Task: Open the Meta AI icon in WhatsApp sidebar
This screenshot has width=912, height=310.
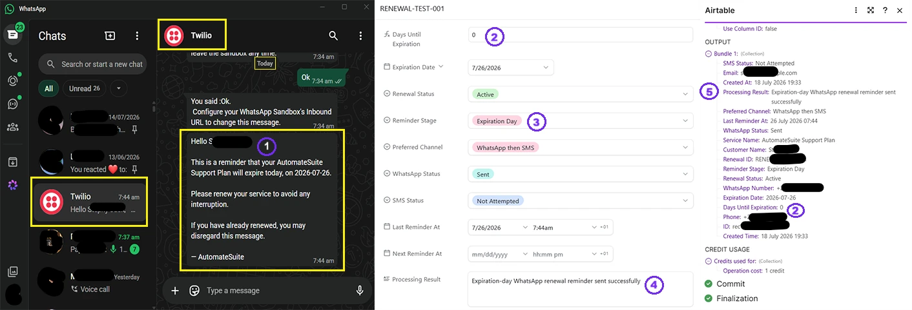Action: (x=12, y=185)
